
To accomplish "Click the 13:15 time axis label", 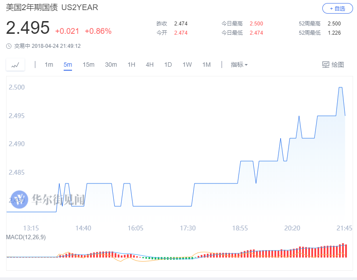I will (x=31, y=228).
